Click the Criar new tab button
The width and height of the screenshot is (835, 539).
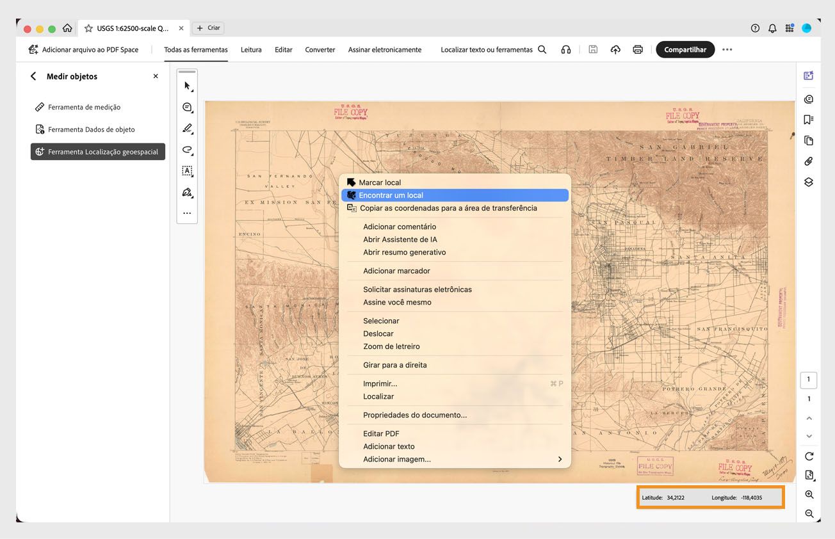(209, 28)
